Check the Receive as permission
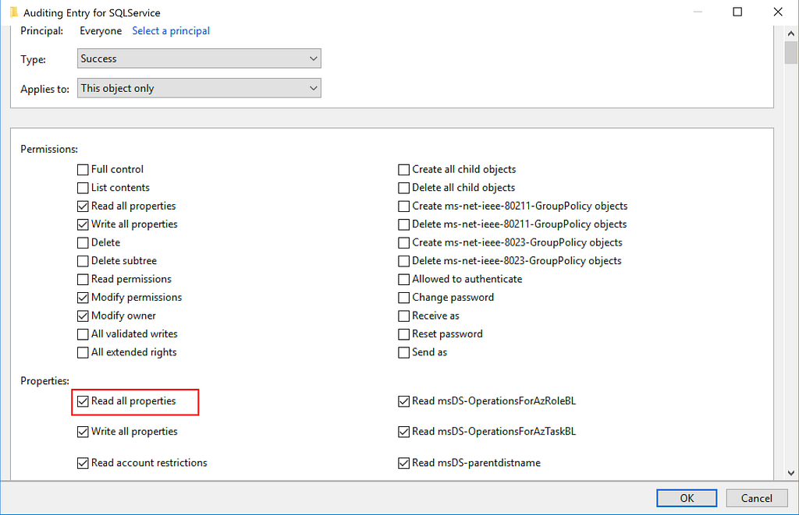Image resolution: width=799 pixels, height=515 pixels. (403, 316)
